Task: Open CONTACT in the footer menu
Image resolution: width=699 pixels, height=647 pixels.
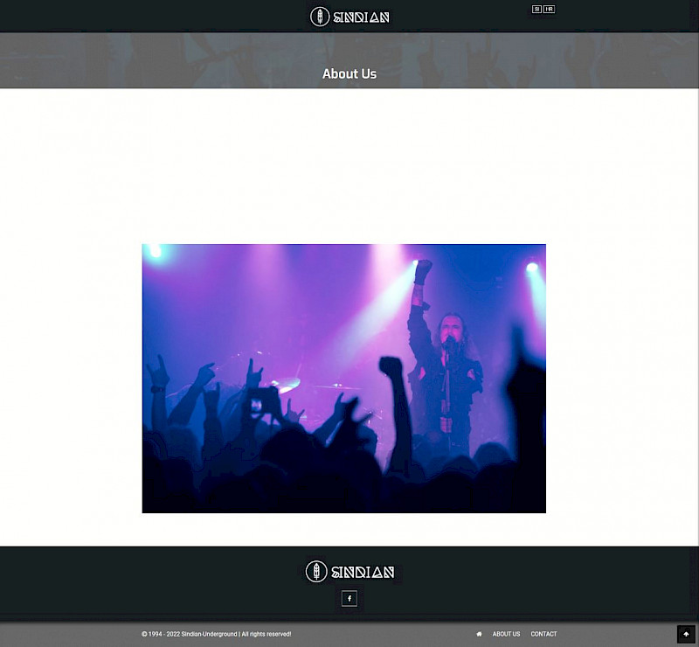Action: pyautogui.click(x=543, y=634)
